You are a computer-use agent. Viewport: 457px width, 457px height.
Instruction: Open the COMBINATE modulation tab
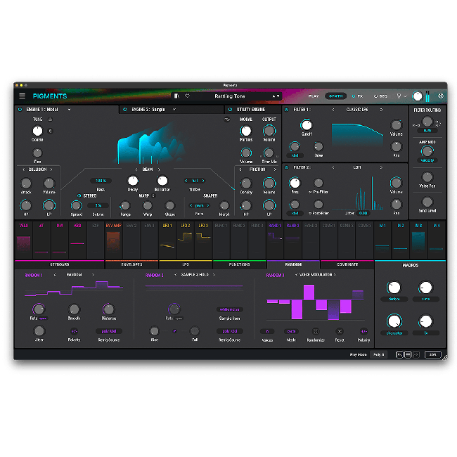coord(347,264)
